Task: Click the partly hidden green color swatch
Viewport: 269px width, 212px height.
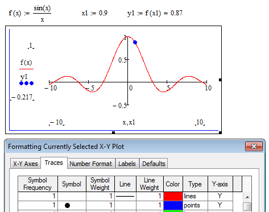Action: tap(173, 211)
